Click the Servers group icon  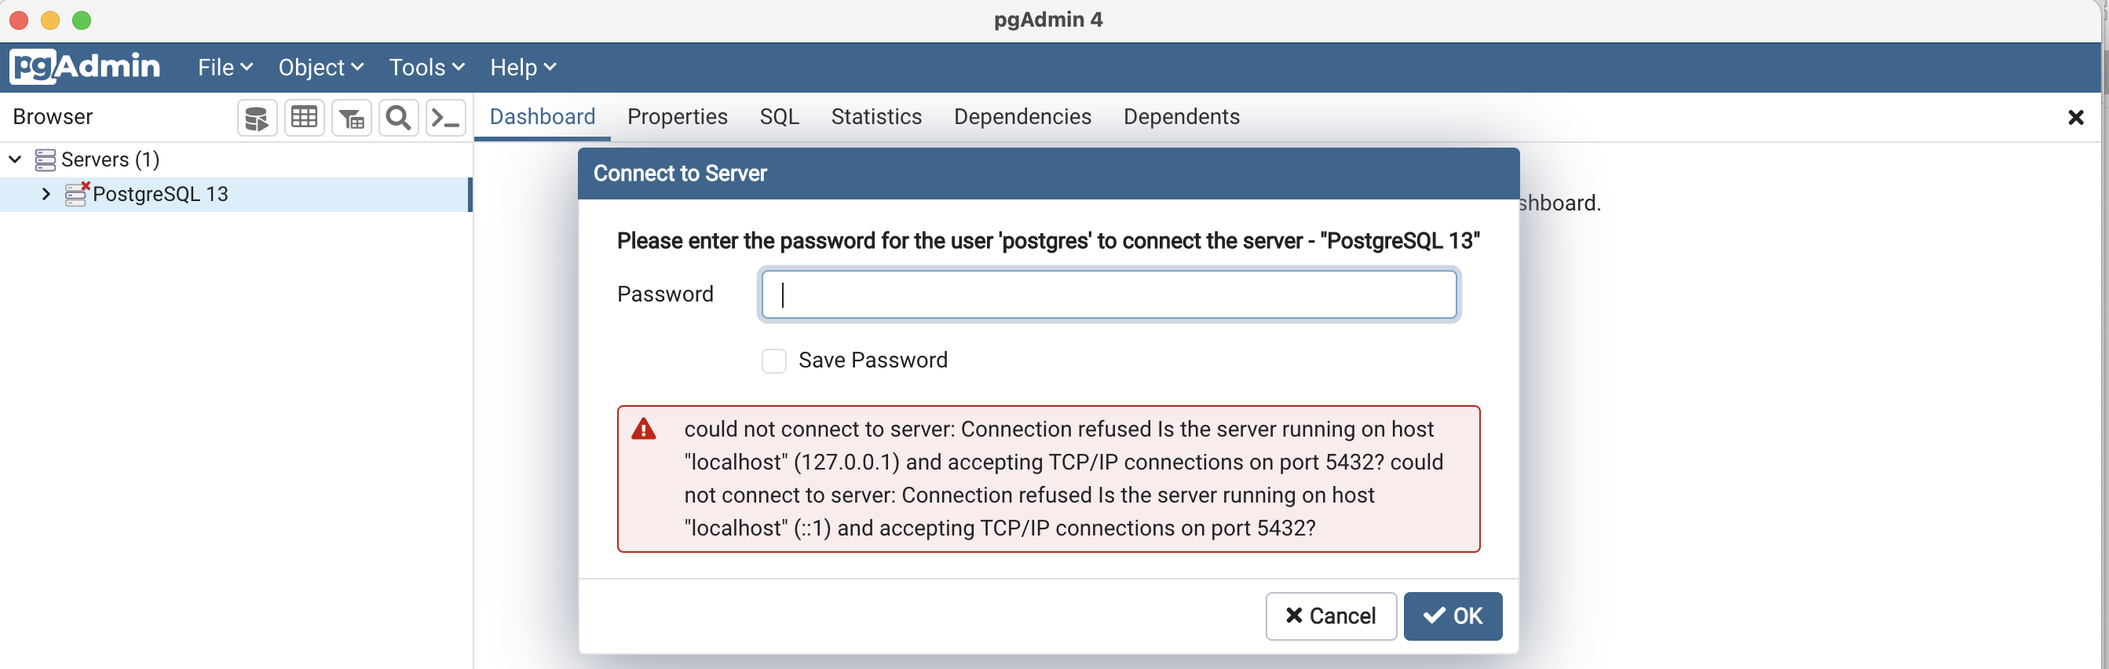pos(46,159)
